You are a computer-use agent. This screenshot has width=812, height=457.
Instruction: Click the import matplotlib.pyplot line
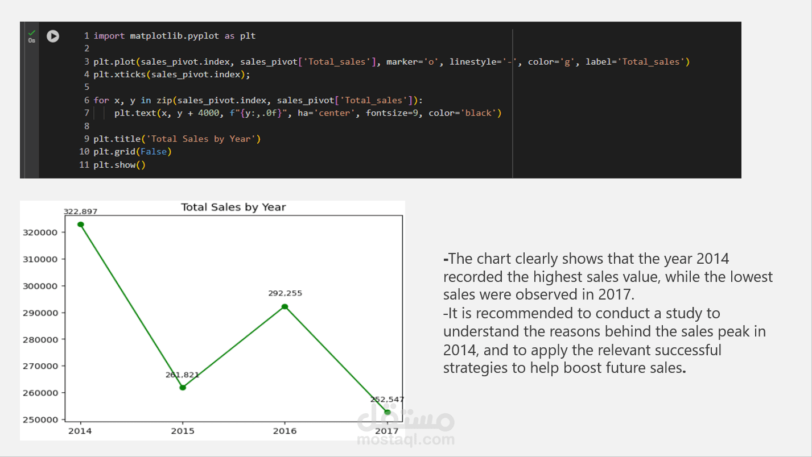[x=175, y=36]
